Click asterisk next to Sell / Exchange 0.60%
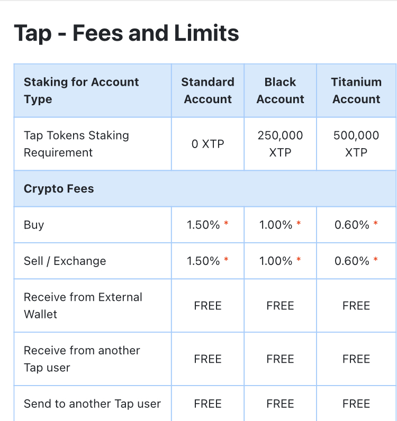 pyautogui.click(x=375, y=260)
